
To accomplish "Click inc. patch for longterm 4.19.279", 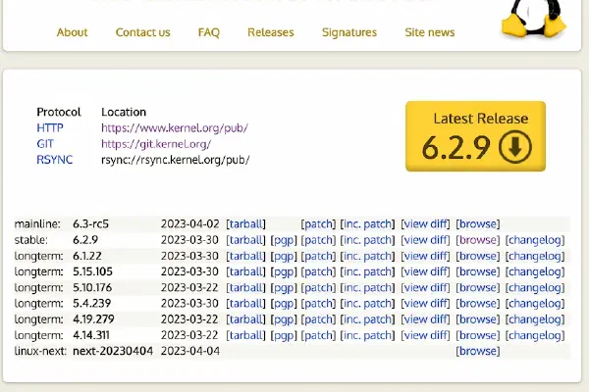I will [367, 319].
